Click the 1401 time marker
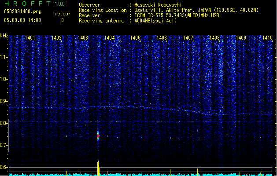 (x=30, y=38)
